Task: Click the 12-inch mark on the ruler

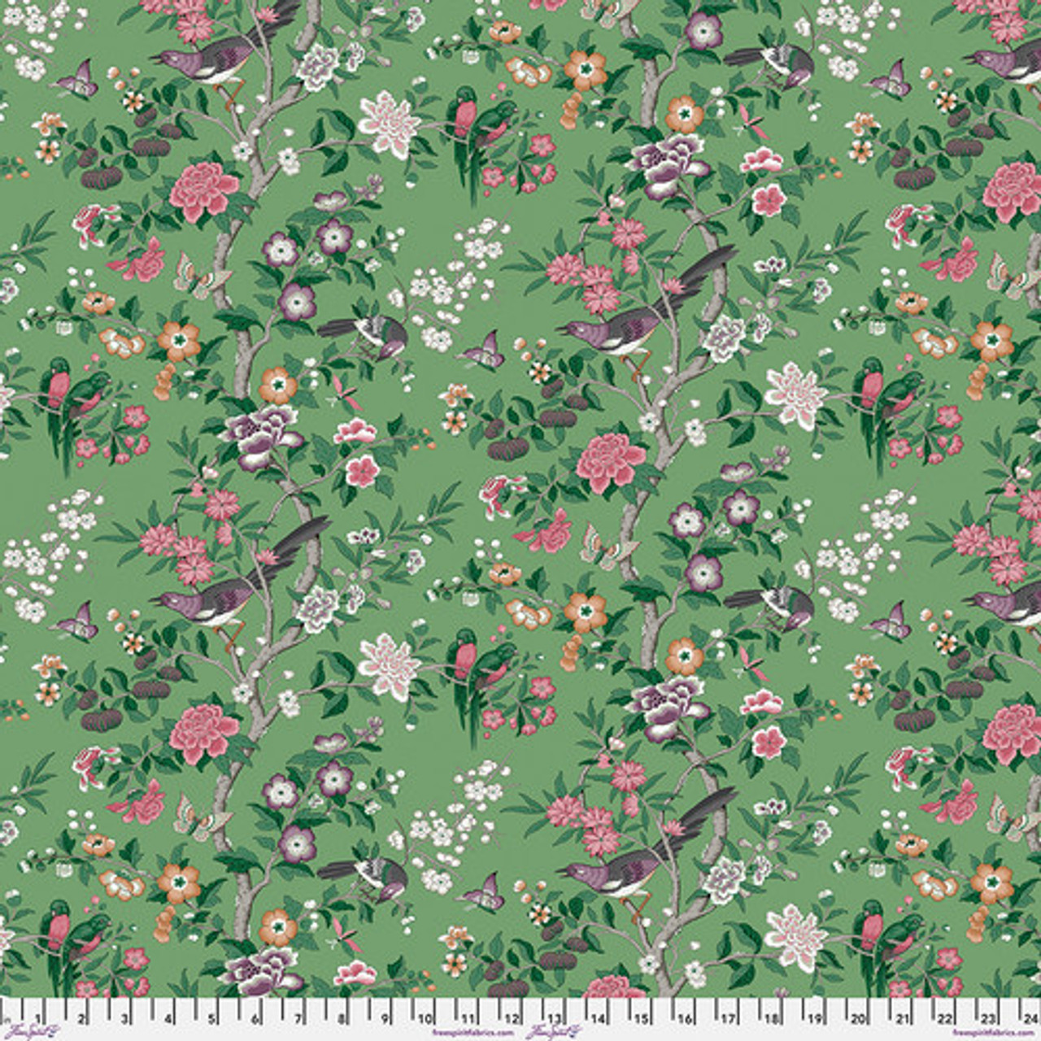Action: (x=512, y=1017)
